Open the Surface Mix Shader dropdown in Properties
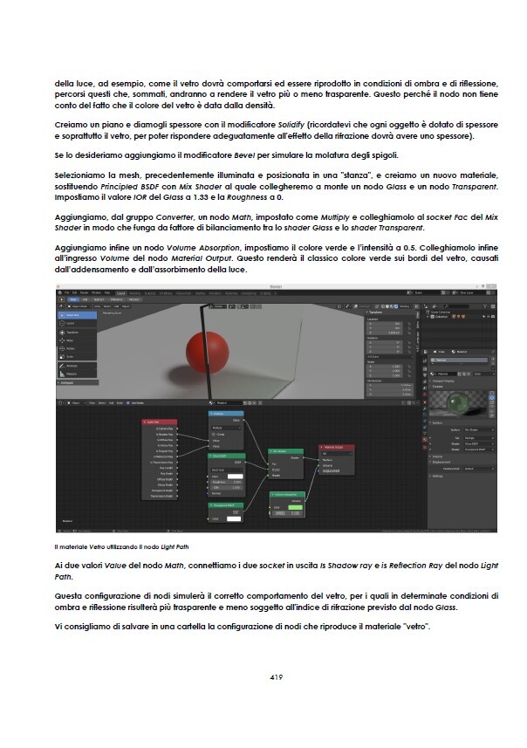Viewport: 527px width, 748px height. pyautogui.click(x=479, y=429)
